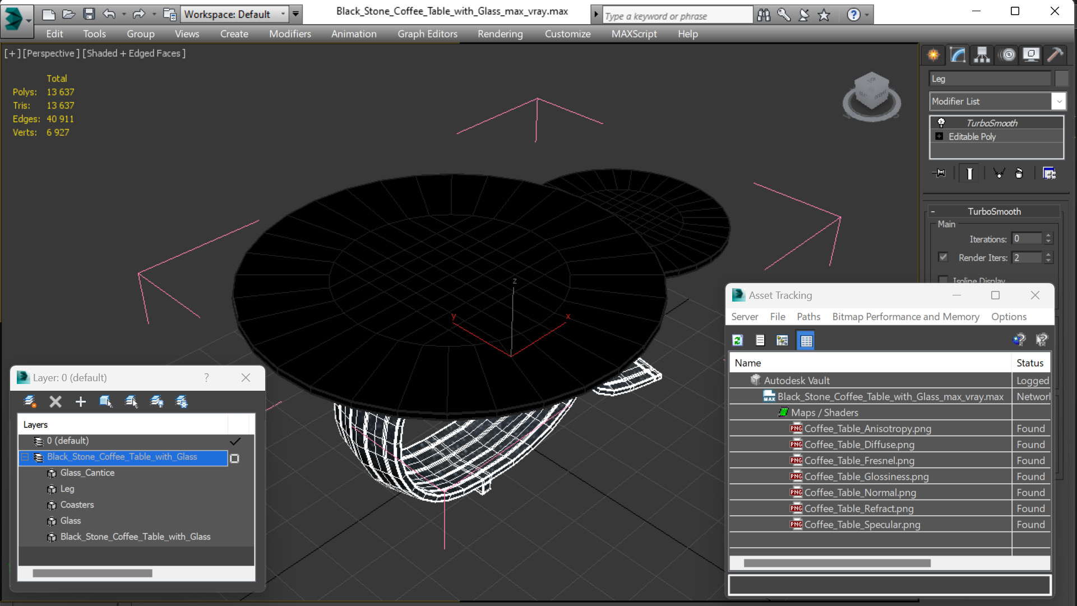This screenshot has height=606, width=1077.
Task: Open Bitmap Performance and Memory menu
Action: point(905,317)
